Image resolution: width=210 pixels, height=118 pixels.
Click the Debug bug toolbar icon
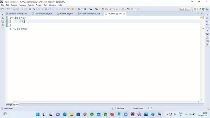click(79, 9)
